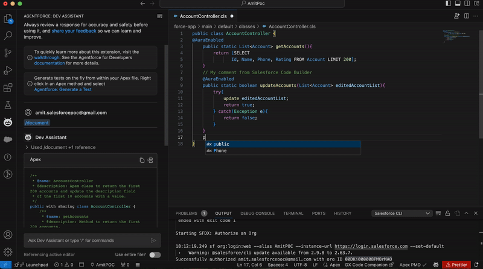
Task: Switch to the PORTS tab
Action: click(319, 214)
